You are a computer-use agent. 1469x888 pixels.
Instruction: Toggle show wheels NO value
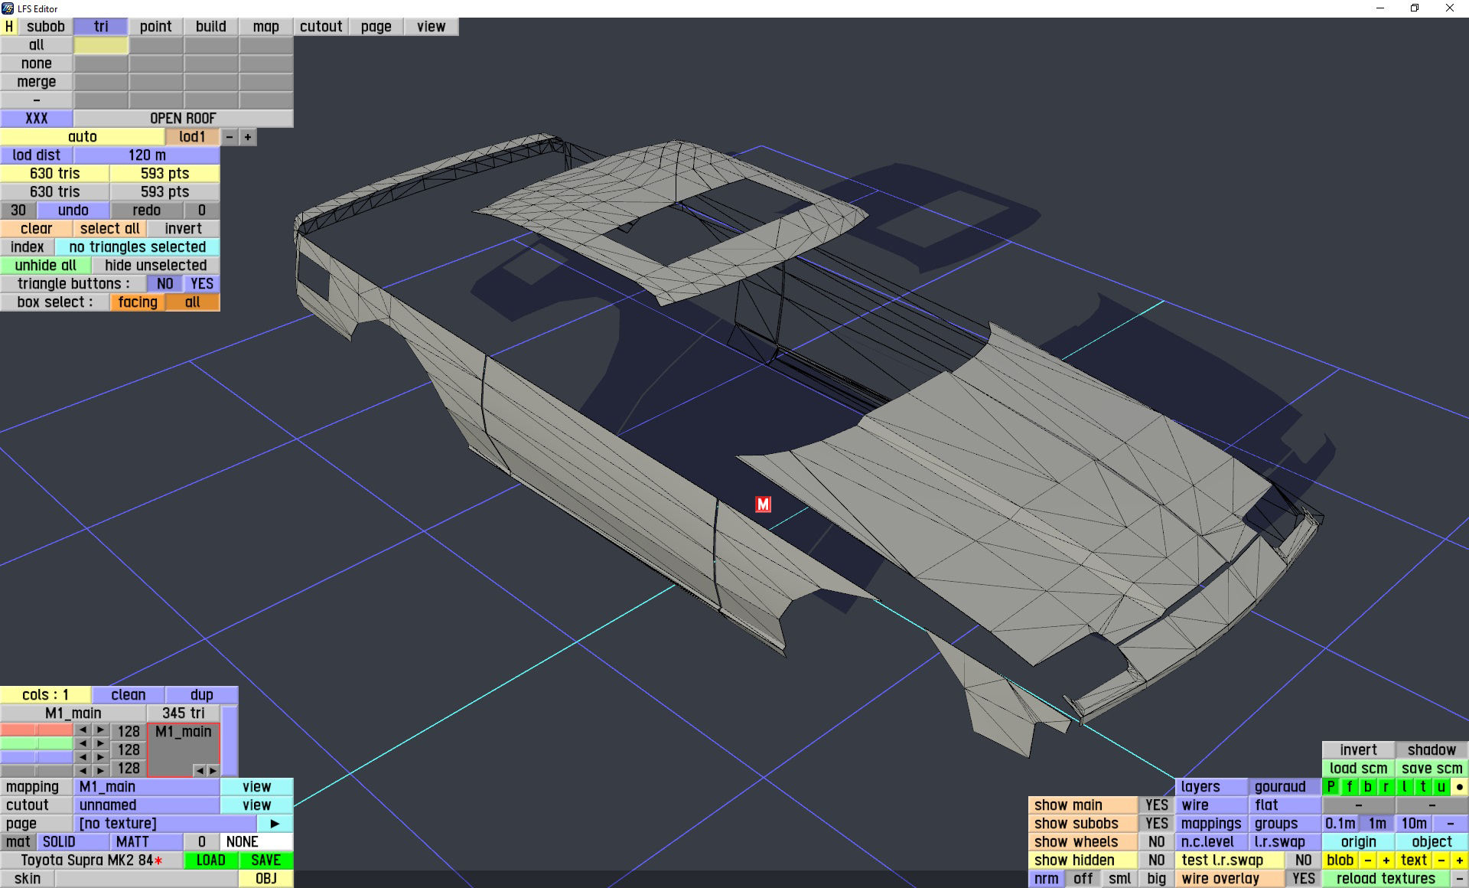[1156, 841]
